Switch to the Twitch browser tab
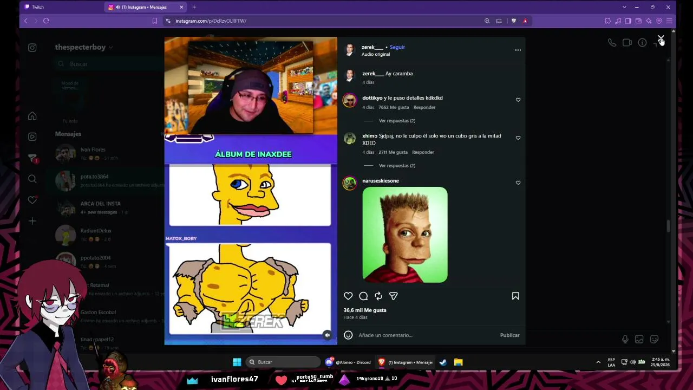 (61, 7)
